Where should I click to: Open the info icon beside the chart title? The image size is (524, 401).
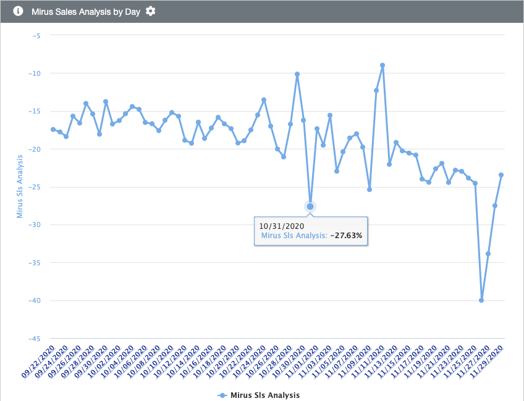(18, 11)
